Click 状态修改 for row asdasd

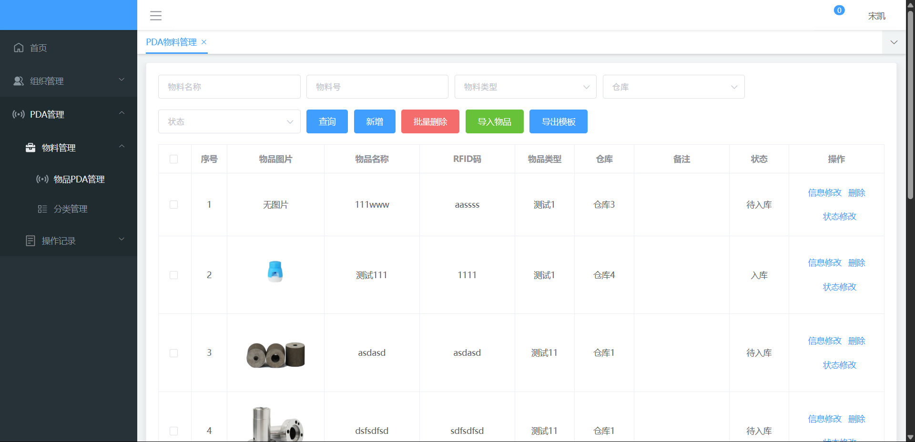point(840,365)
